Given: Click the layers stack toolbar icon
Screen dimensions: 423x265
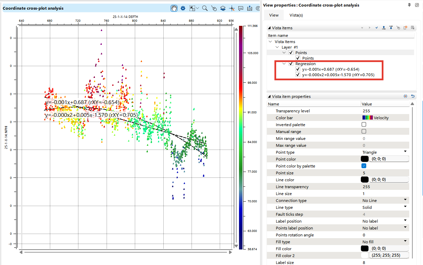Looking at the screenshot, I should tap(223, 8).
